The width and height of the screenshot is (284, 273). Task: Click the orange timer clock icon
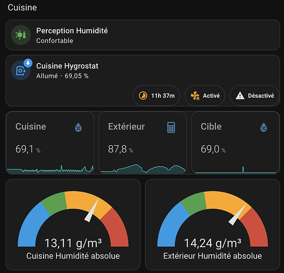pyautogui.click(x=143, y=96)
